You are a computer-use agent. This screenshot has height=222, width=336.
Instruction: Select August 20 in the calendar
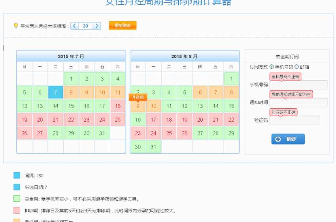click(x=200, y=119)
